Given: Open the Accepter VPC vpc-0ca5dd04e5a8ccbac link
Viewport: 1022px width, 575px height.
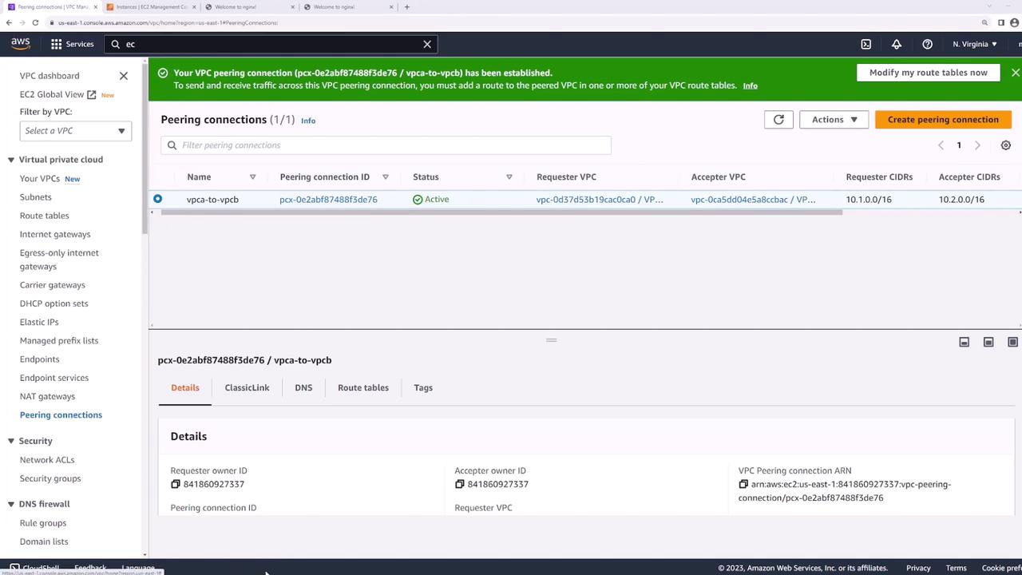Looking at the screenshot, I should click(x=754, y=200).
